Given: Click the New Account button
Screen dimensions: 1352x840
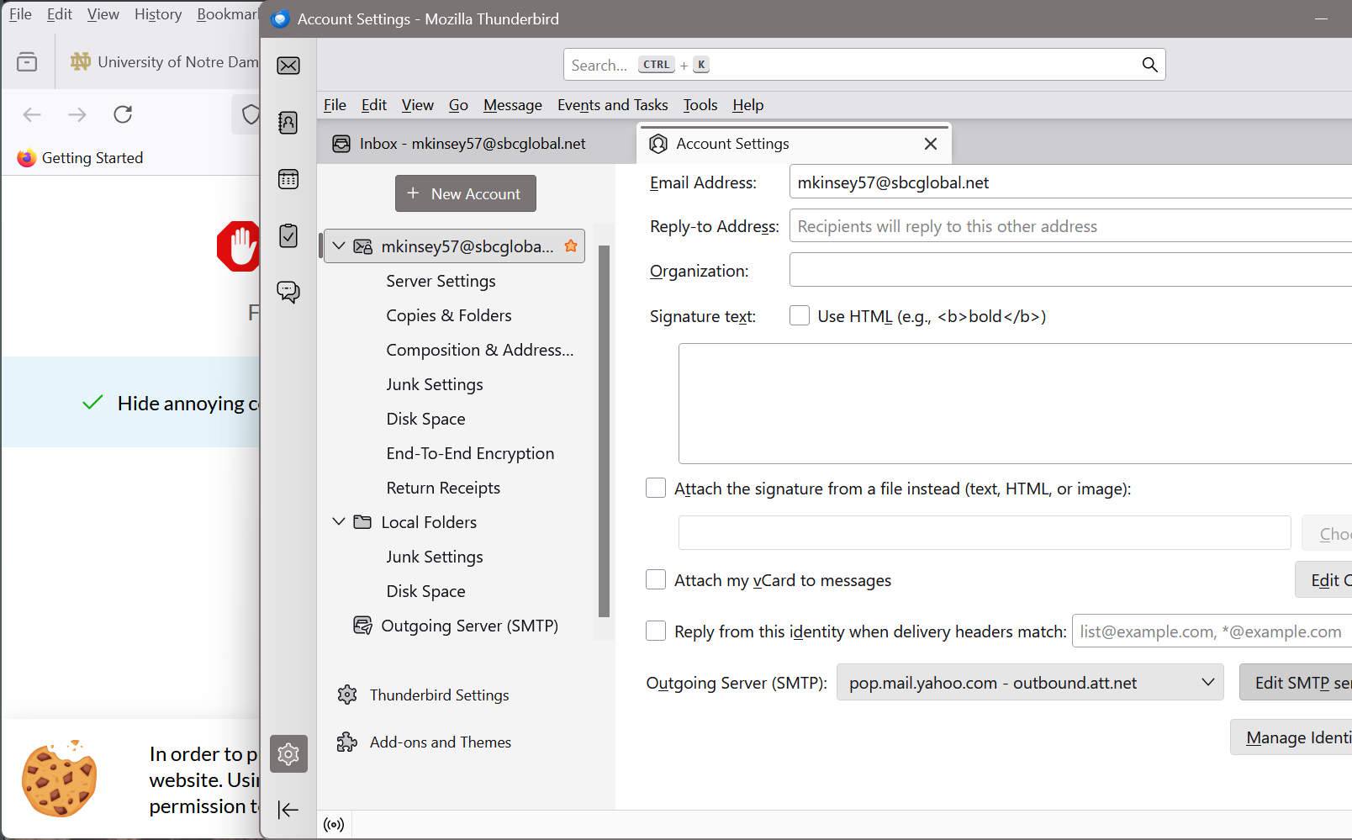Looking at the screenshot, I should pyautogui.click(x=465, y=194).
